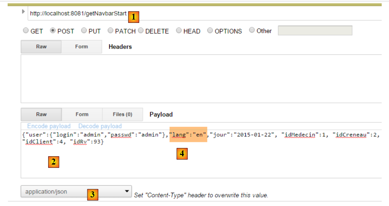Select the Other method radio button
This screenshot has height=206, width=389.
(252, 30)
